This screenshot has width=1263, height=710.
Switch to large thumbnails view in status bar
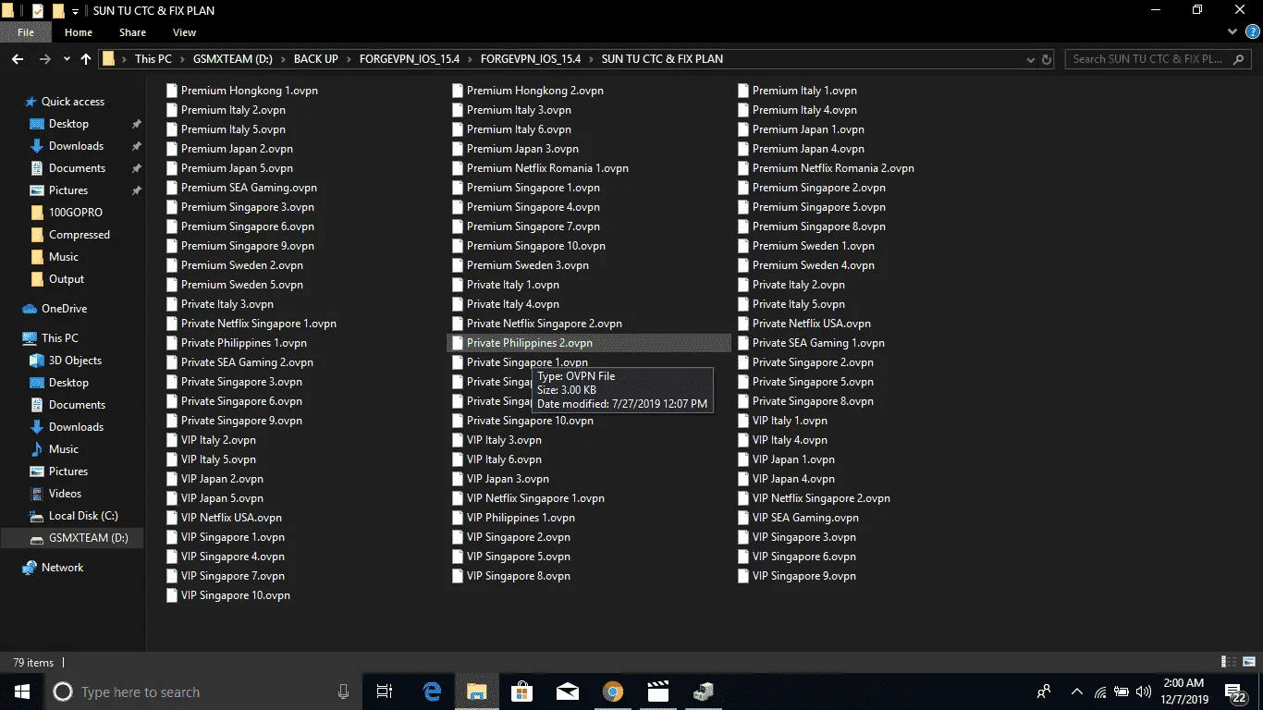[1249, 662]
